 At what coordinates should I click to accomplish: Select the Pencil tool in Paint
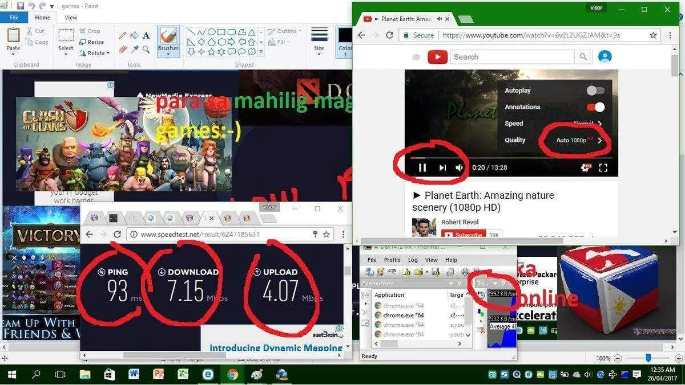click(123, 35)
